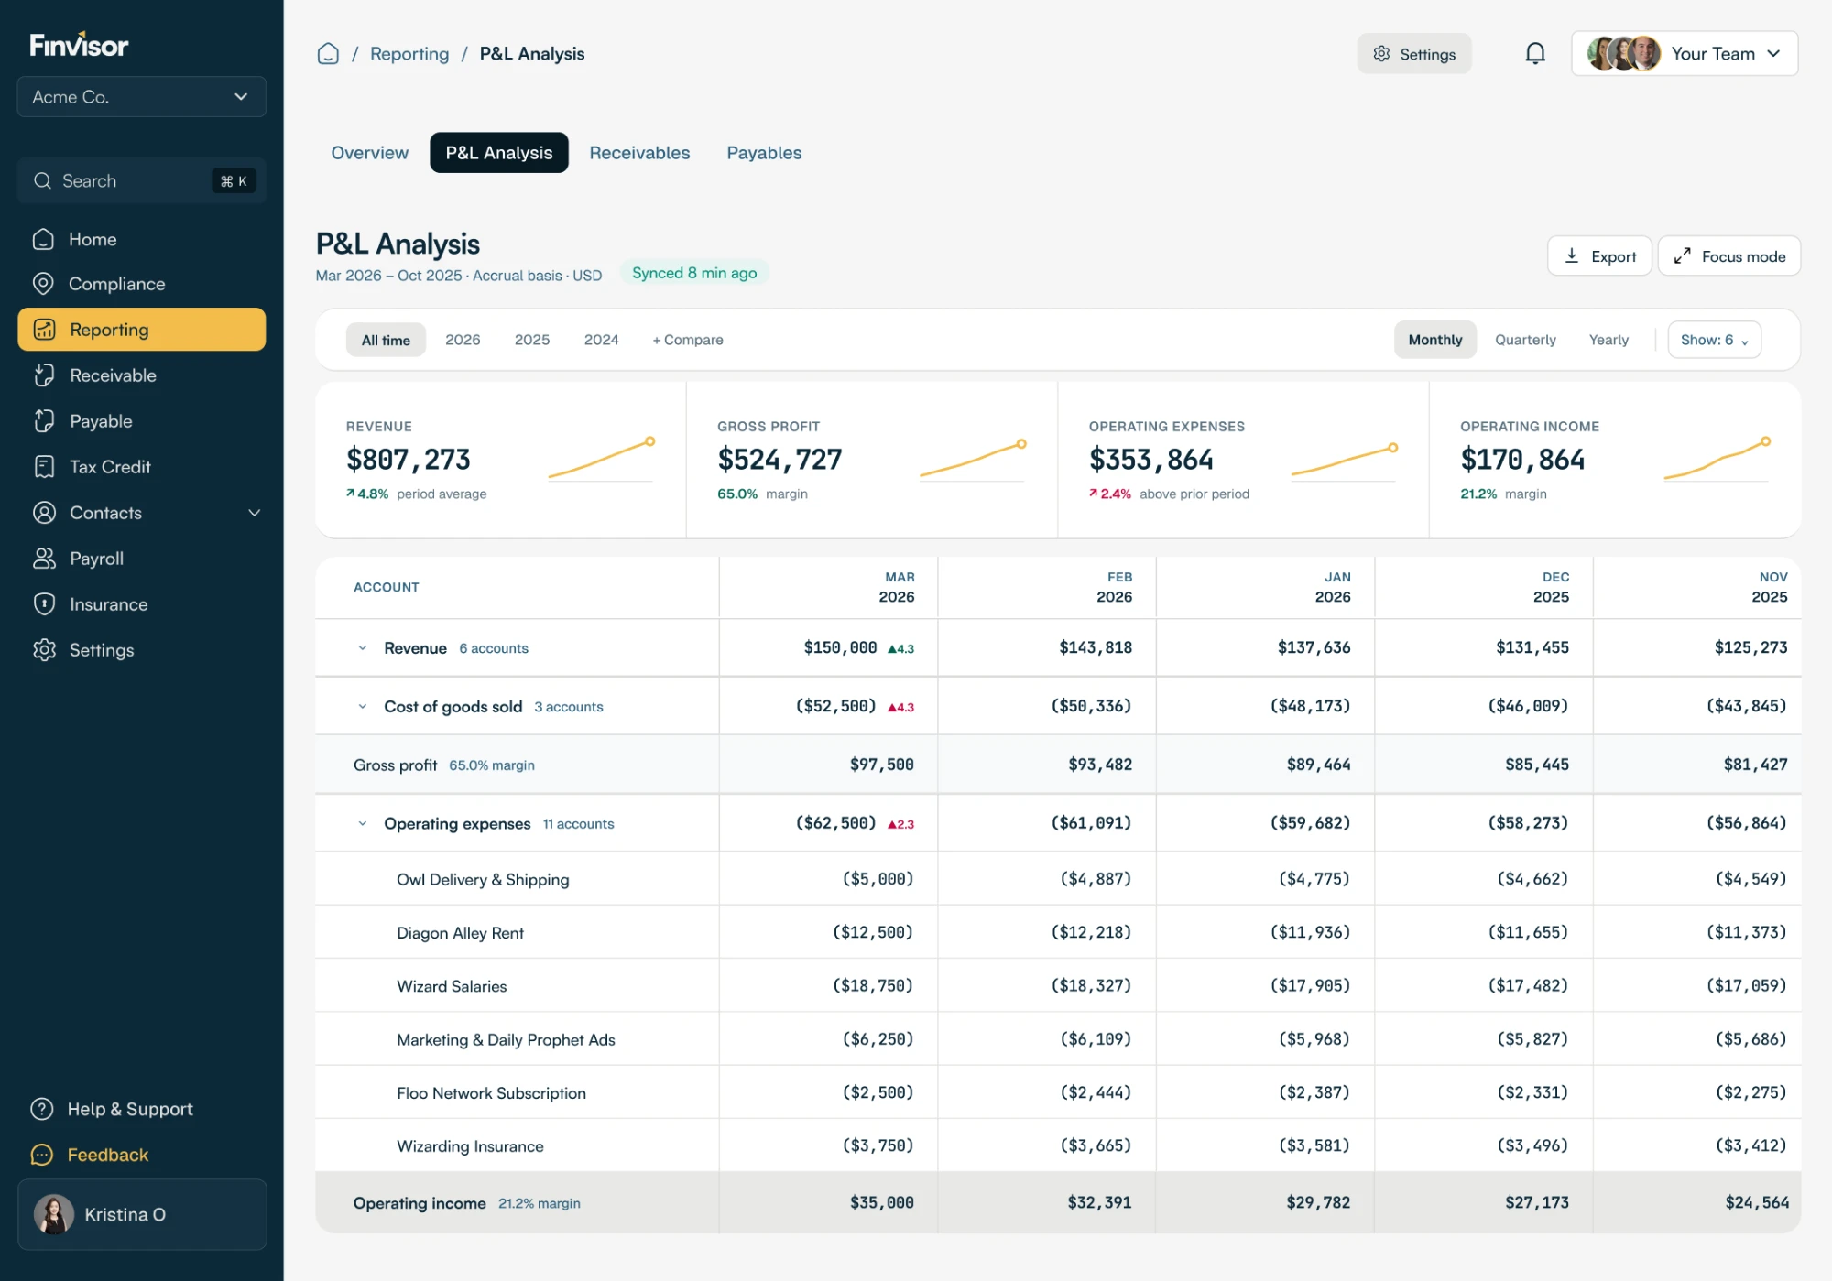Screen dimensions: 1832x1281
Task: Click the 11 accounts link
Action: (578, 824)
